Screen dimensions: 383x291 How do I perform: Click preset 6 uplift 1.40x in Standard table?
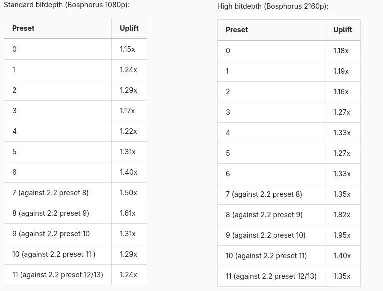pyautogui.click(x=128, y=172)
